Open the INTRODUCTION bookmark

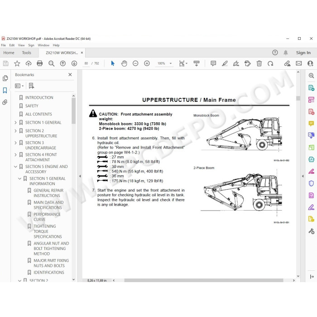pos(39,98)
